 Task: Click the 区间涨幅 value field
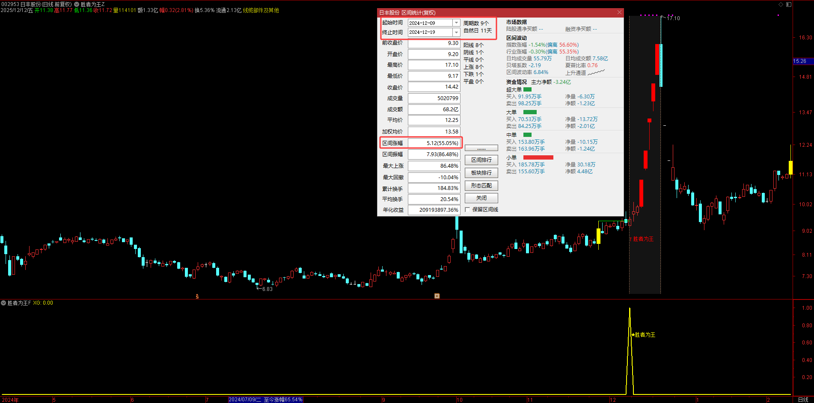434,143
